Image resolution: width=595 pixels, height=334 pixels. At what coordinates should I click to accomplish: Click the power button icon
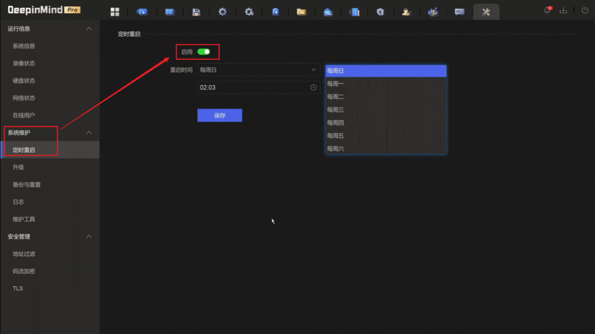coord(585,10)
